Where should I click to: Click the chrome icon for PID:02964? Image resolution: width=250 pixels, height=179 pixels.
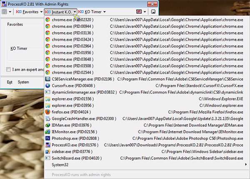[47, 46]
